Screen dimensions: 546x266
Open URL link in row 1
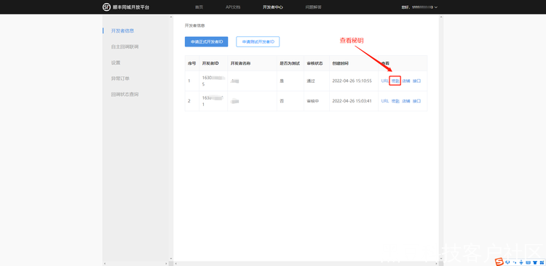coord(385,81)
